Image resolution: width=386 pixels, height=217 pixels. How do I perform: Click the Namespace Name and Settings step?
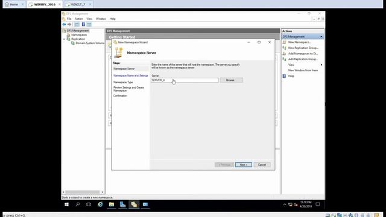coord(131,75)
